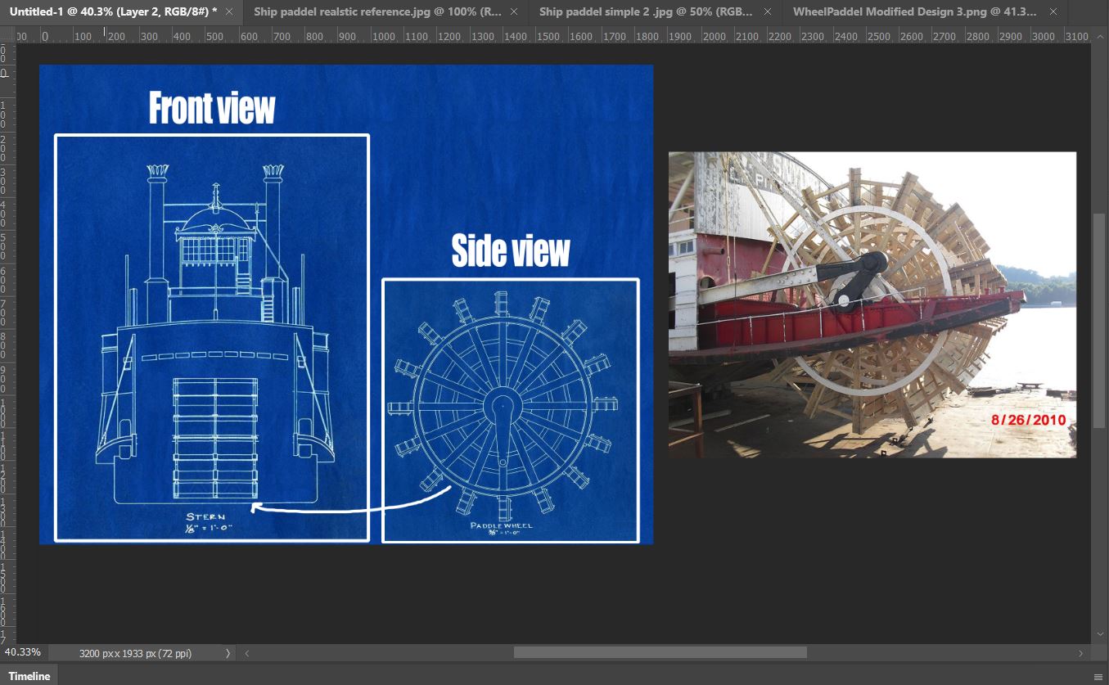Viewport: 1109px width, 685px height.
Task: Click the Timeline panel tab
Action: point(29,676)
